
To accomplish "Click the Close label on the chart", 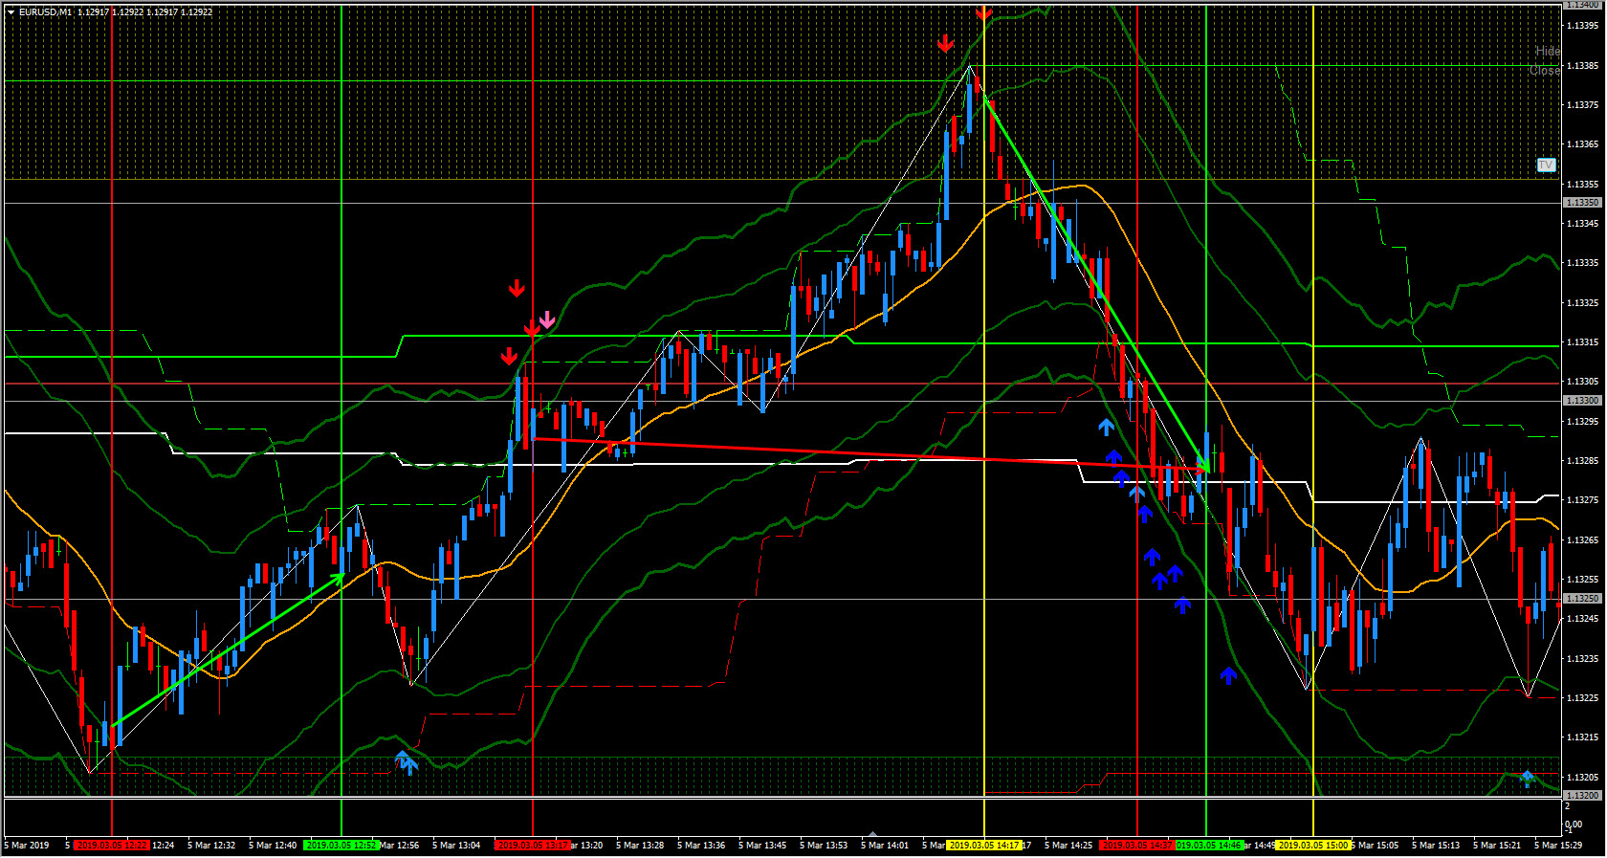I will point(1544,70).
